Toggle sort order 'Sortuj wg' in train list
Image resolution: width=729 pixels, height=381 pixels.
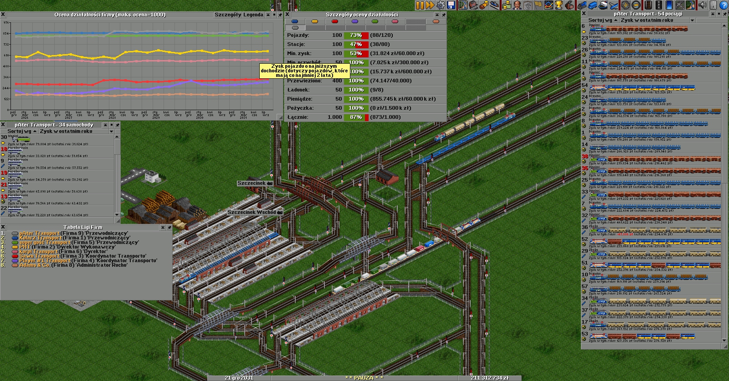tap(600, 20)
